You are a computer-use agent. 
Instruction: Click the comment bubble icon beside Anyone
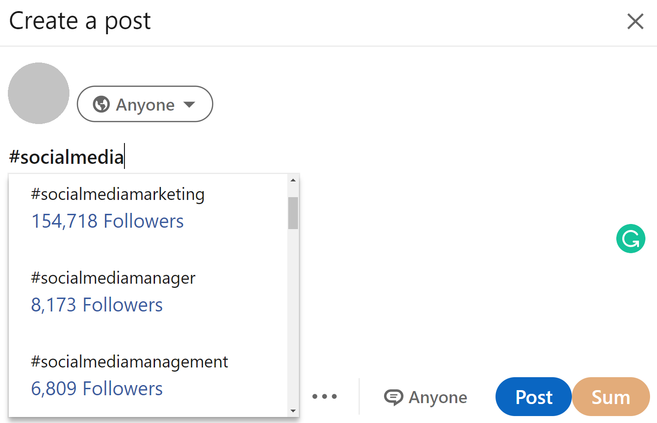(393, 397)
